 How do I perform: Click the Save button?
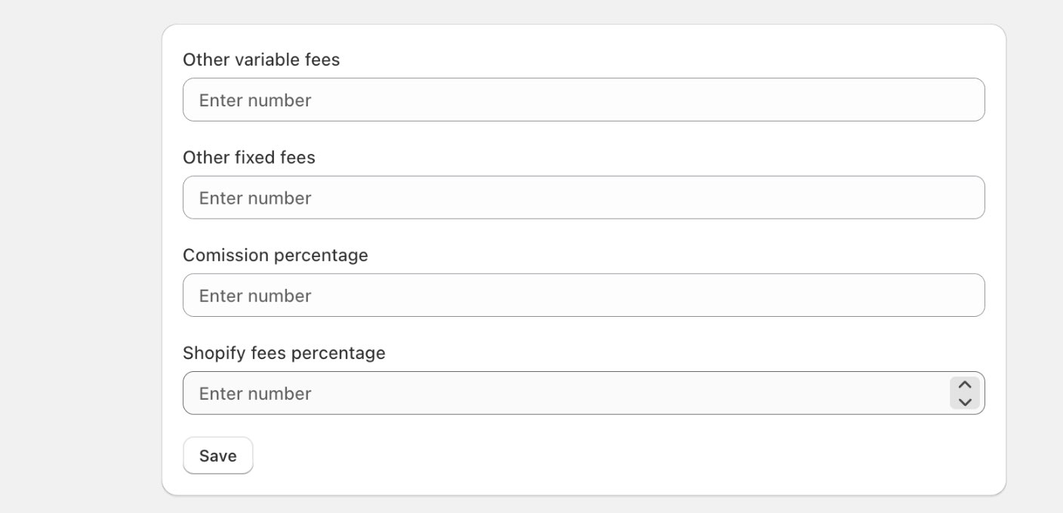[217, 456]
